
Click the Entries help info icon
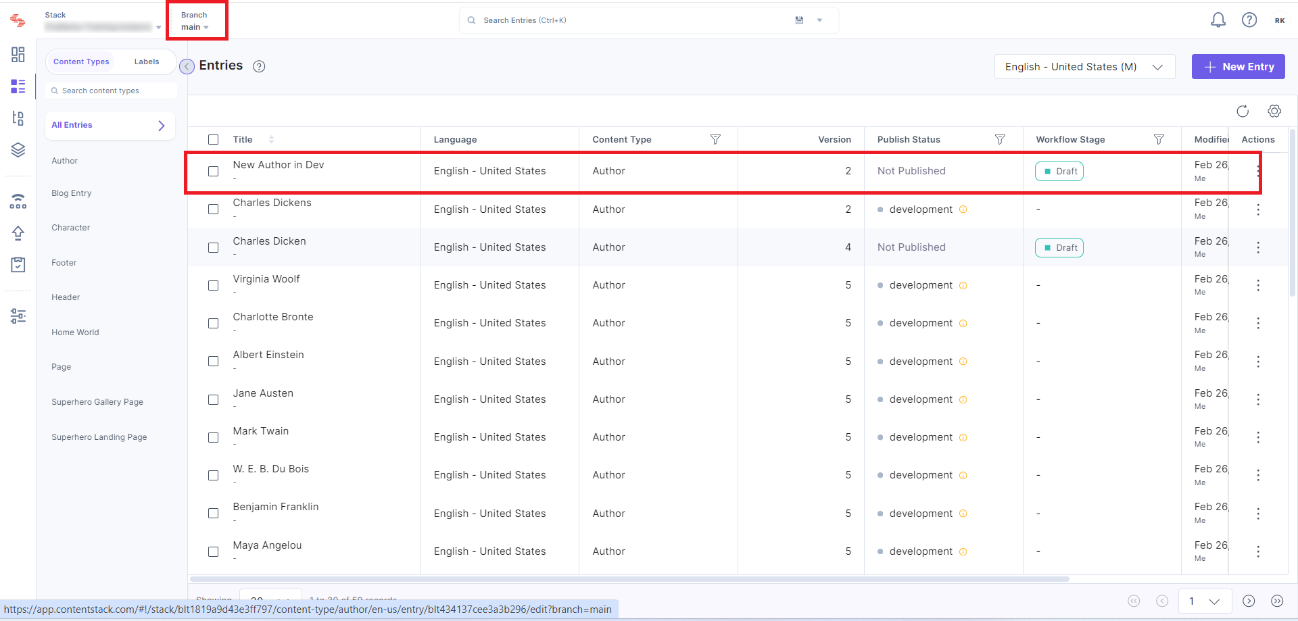259,66
